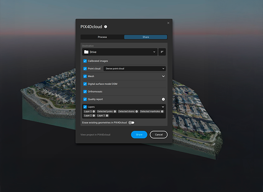Open the Drive destination dropdown

[120, 52]
